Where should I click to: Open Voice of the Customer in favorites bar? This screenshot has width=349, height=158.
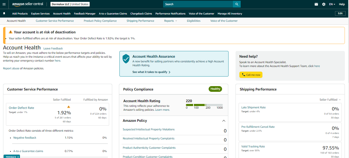click(x=201, y=13)
